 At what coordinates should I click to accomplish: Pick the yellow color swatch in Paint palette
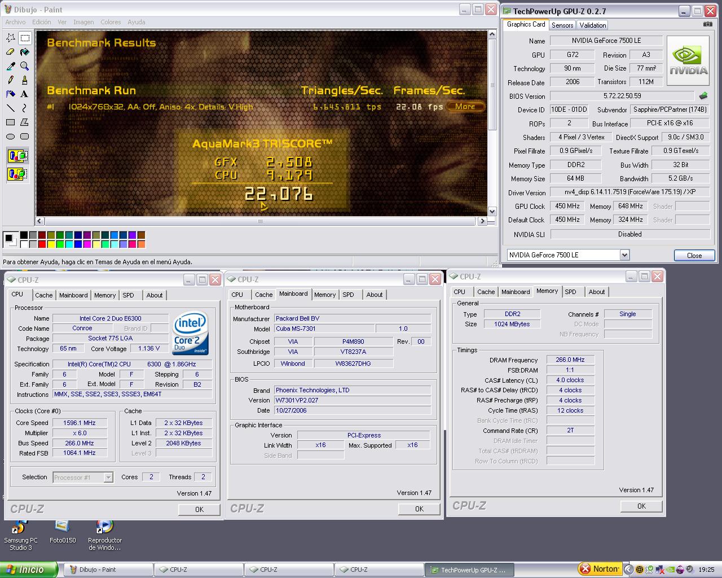51,244
